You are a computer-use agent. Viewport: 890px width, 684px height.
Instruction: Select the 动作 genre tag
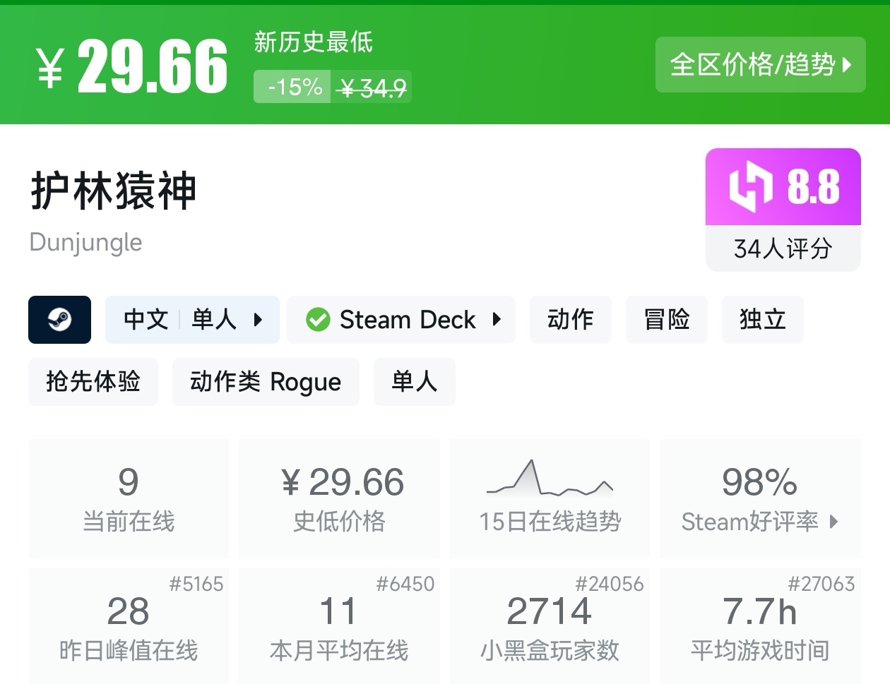(570, 320)
